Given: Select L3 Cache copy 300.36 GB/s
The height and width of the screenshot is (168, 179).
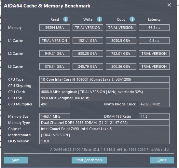Looking at the screenshot, I should click(x=121, y=66).
